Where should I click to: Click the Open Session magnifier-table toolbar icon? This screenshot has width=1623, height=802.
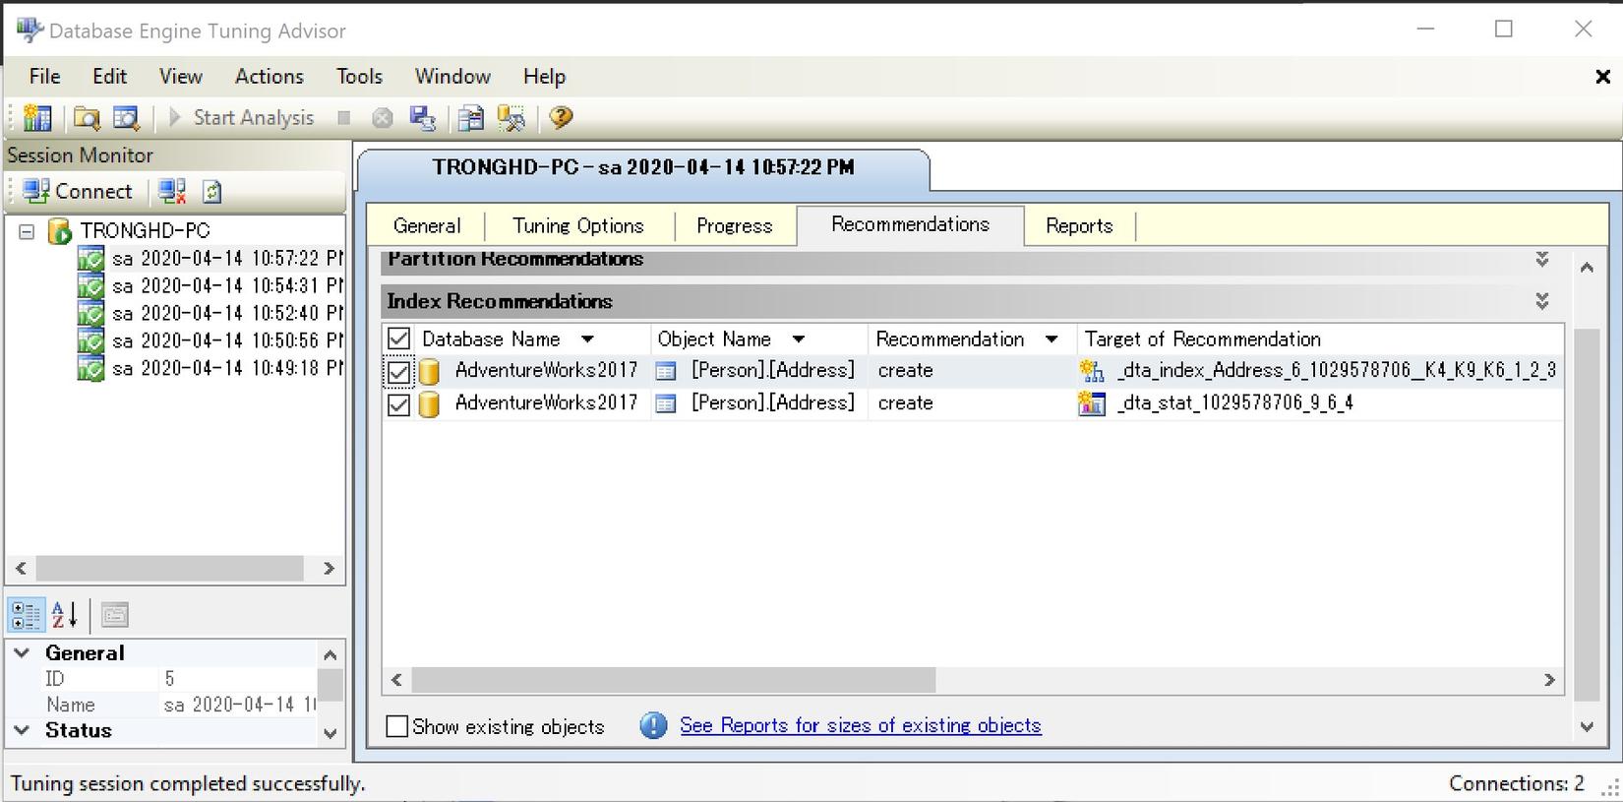click(x=127, y=118)
